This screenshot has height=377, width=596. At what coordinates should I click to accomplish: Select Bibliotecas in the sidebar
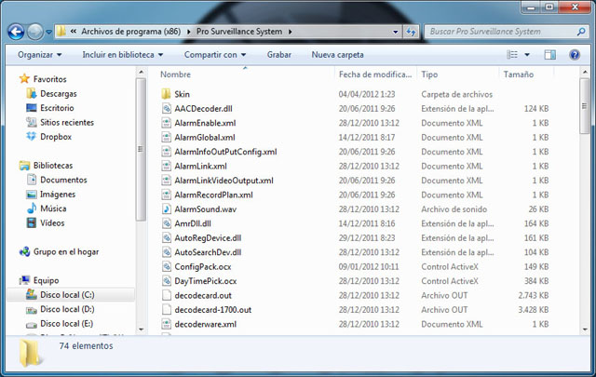click(x=53, y=166)
